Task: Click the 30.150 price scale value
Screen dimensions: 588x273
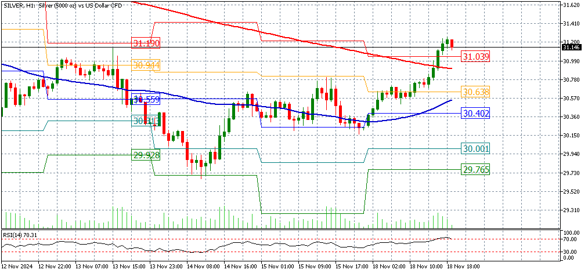Action: 571,135
